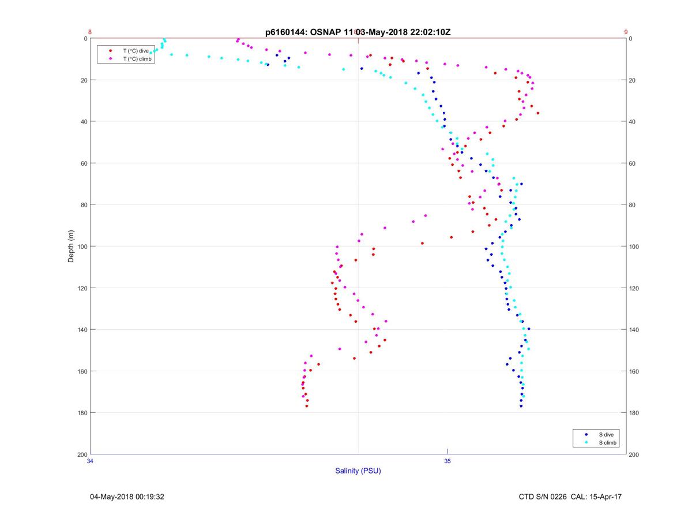Click the 'S dive' legend entry
692x511 pixels.
point(605,434)
